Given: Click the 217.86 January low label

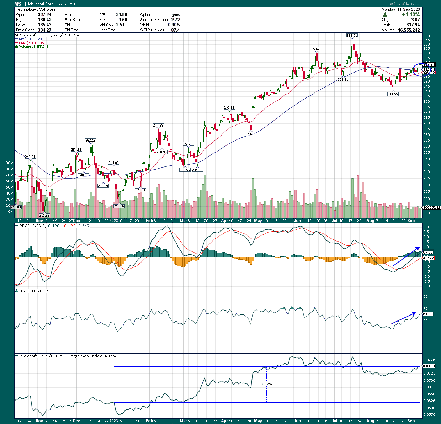Looking at the screenshot, I should [119, 206].
